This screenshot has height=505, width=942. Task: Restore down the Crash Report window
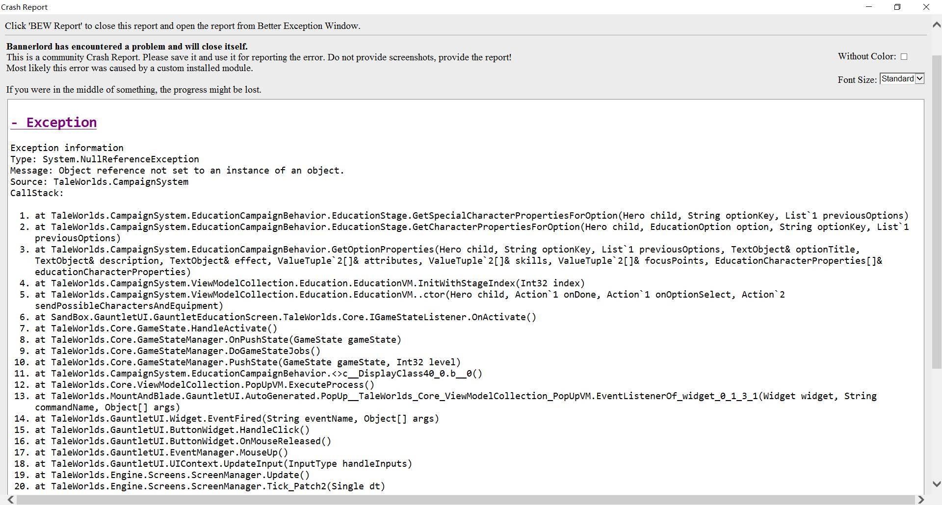click(x=897, y=7)
